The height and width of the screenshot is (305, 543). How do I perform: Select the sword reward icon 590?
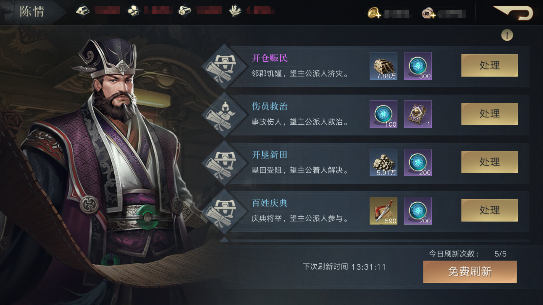(x=383, y=211)
